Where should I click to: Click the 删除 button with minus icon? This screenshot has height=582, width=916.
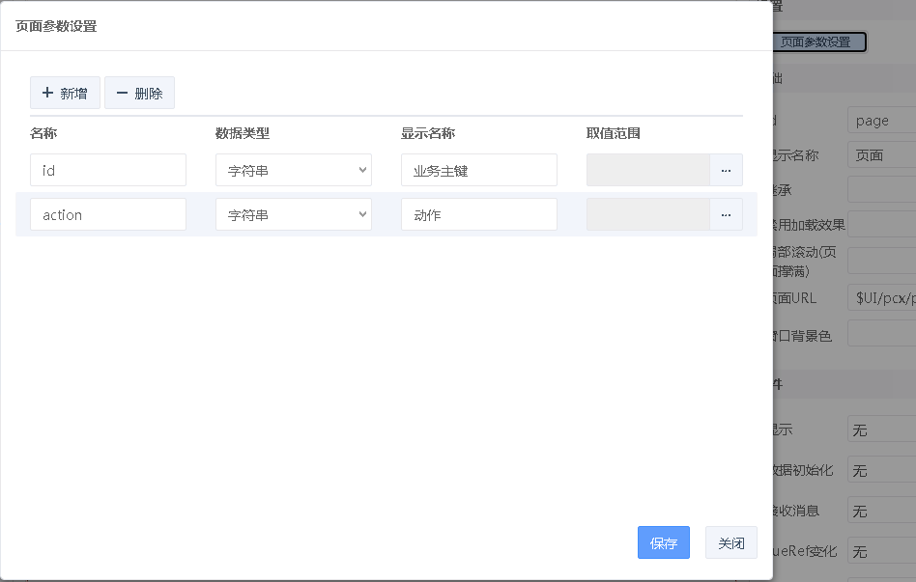139,94
